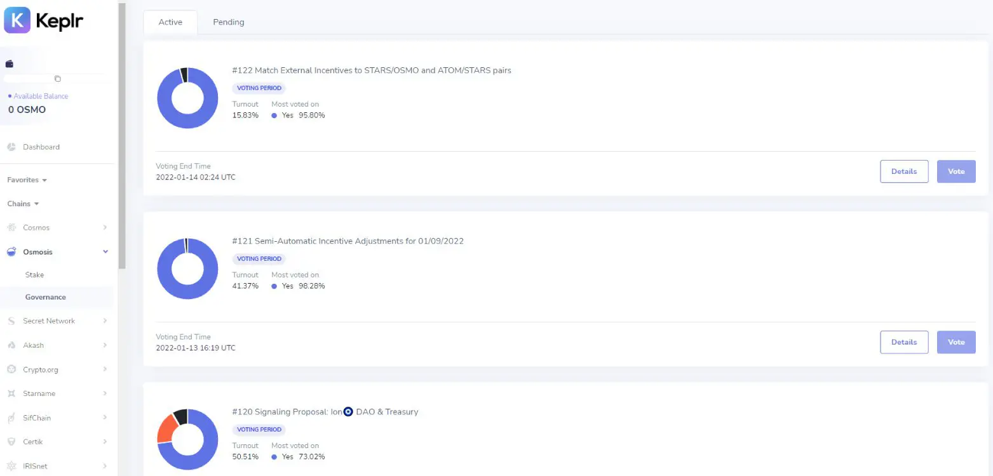The image size is (993, 476).
Task: Click the Dashboard pie chart icon
Action: click(11, 147)
